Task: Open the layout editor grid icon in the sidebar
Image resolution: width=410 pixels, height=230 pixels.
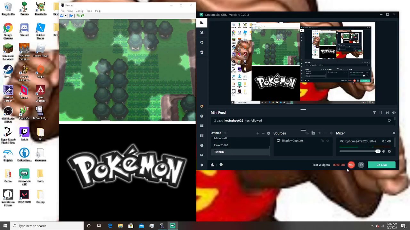Action: coord(201,126)
